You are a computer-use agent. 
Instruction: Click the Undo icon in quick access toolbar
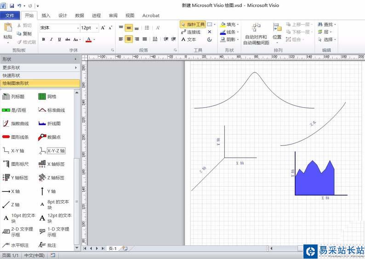(x=19, y=6)
